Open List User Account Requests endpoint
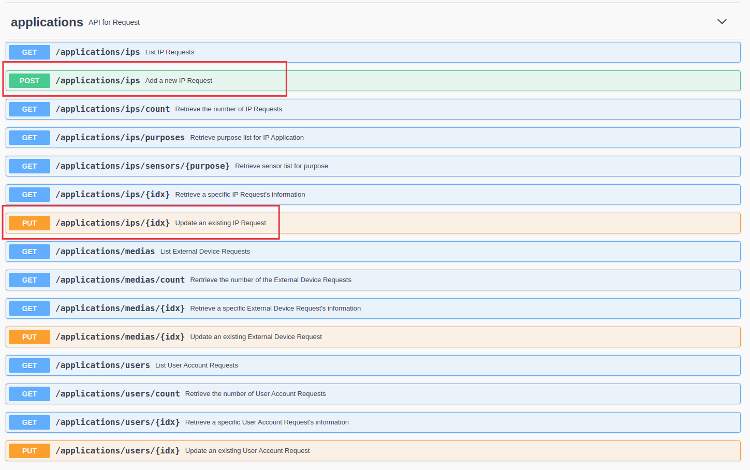The width and height of the screenshot is (750, 470). pos(196,365)
